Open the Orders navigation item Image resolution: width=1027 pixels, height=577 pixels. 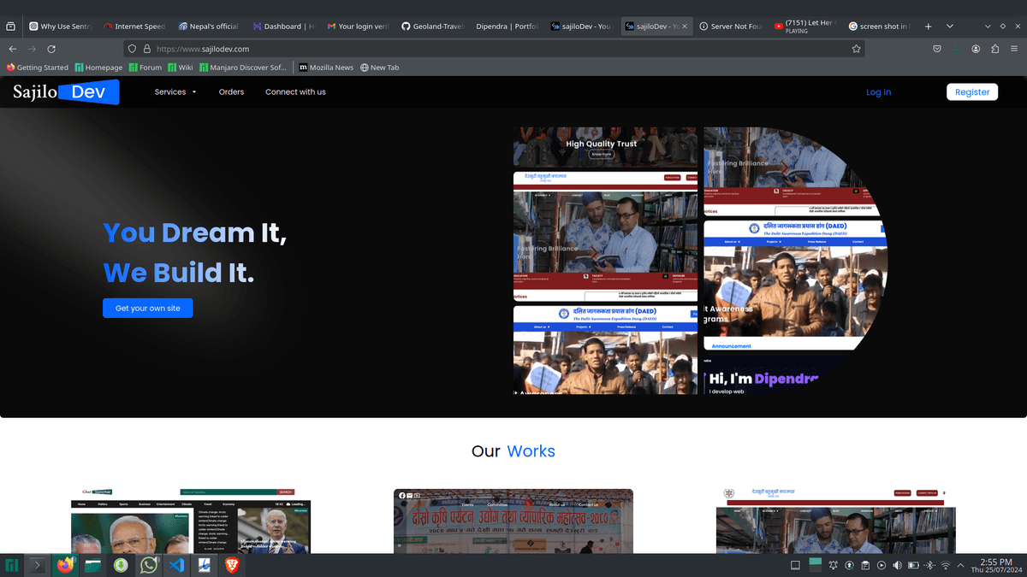pyautogui.click(x=231, y=92)
